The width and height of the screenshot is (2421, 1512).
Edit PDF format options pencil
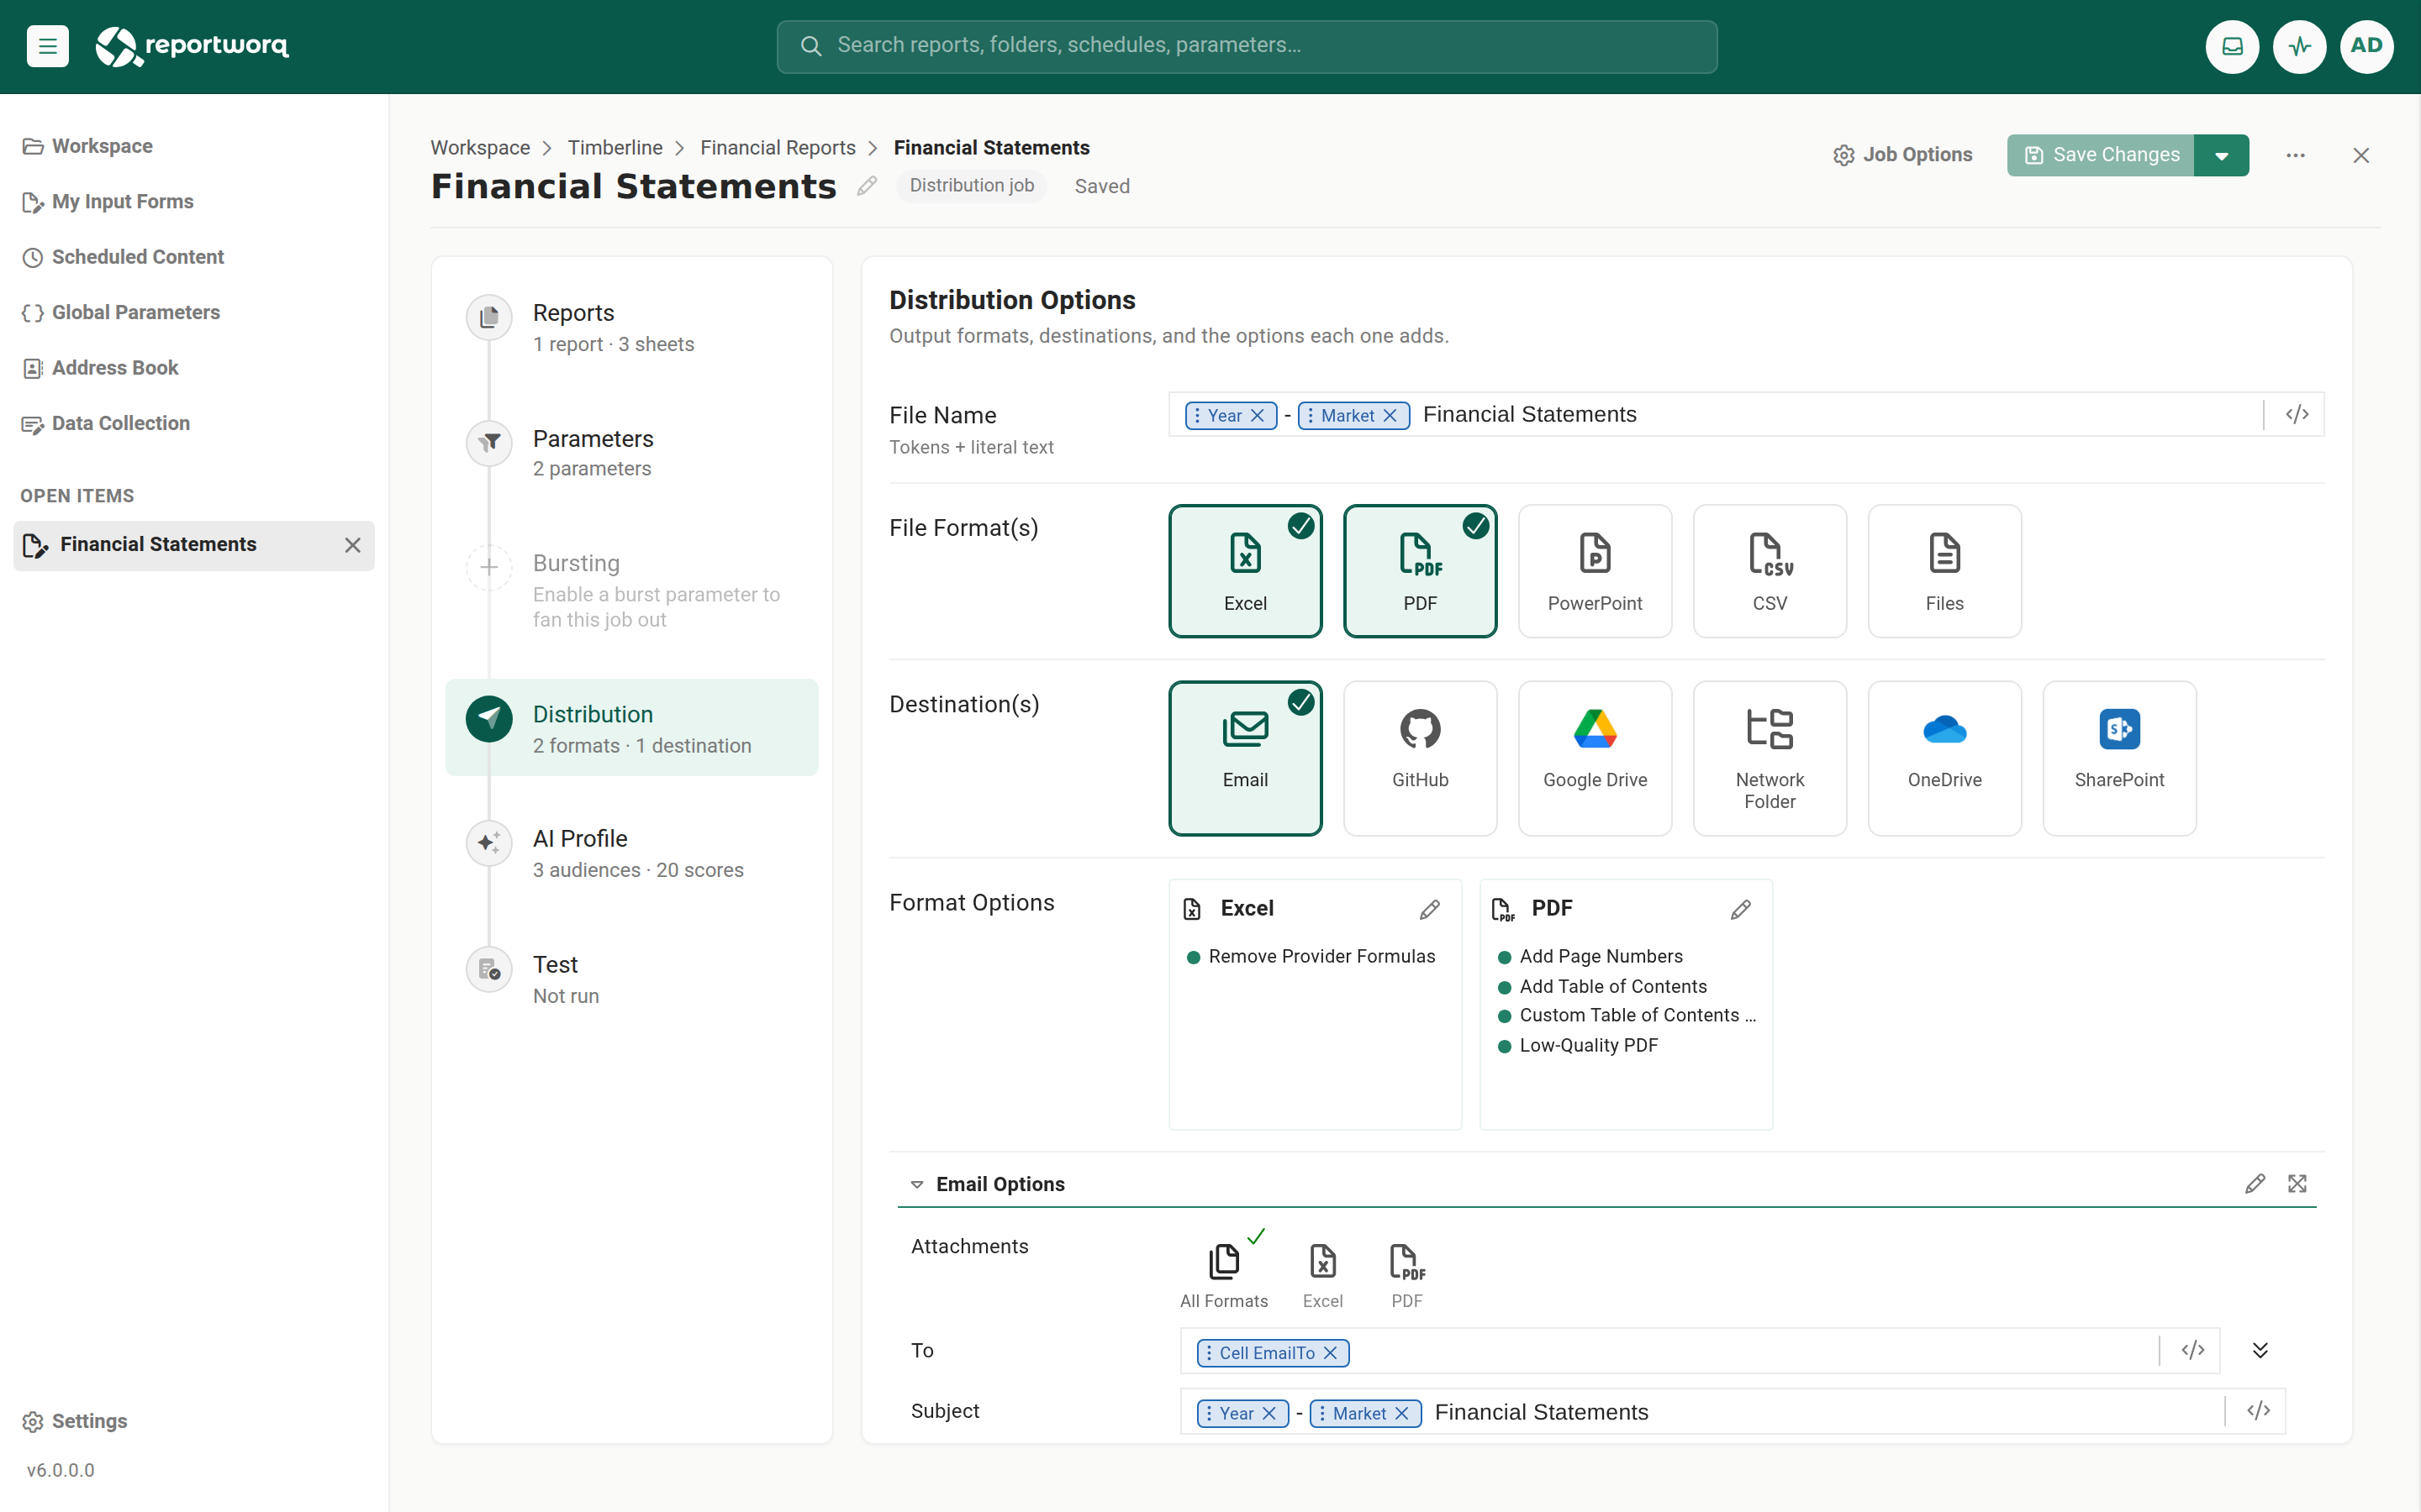[1741, 909]
